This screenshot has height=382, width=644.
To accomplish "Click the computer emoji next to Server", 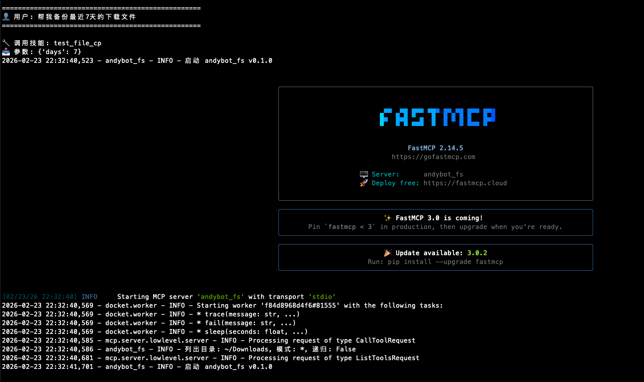I will (364, 174).
